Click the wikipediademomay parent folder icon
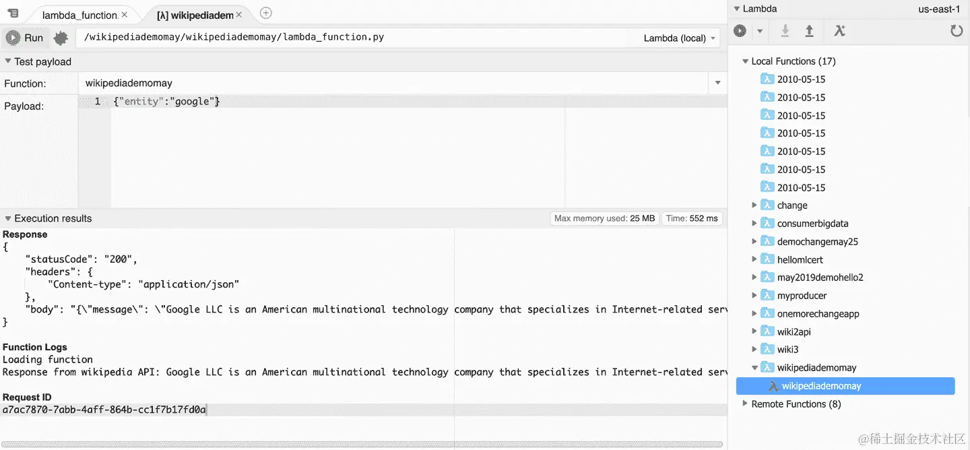The width and height of the screenshot is (970, 450). 767,367
